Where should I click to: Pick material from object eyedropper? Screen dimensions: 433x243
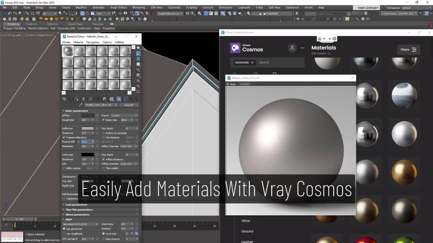click(81, 105)
